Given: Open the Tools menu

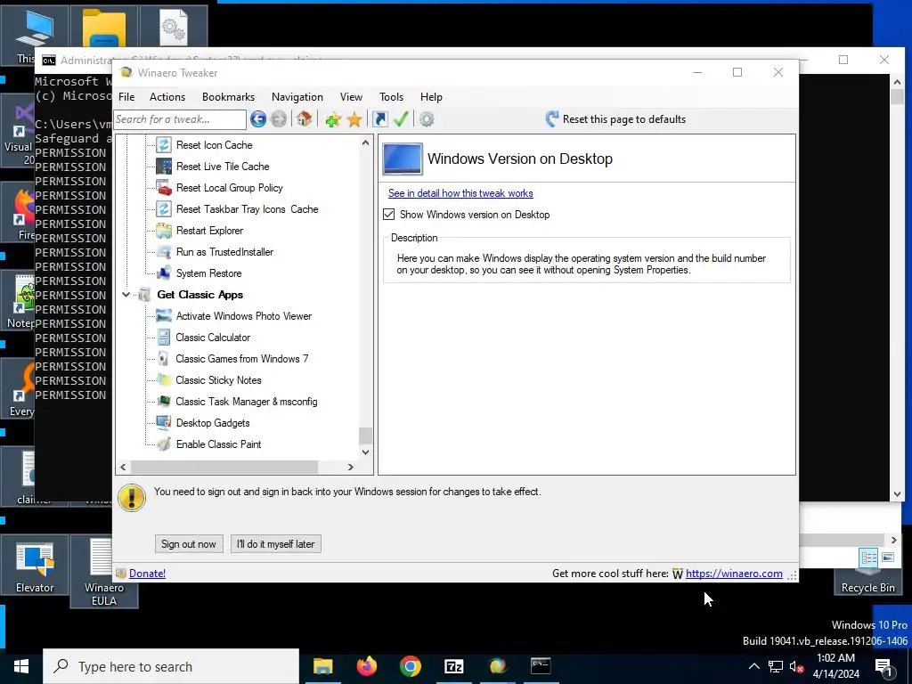Looking at the screenshot, I should [392, 97].
